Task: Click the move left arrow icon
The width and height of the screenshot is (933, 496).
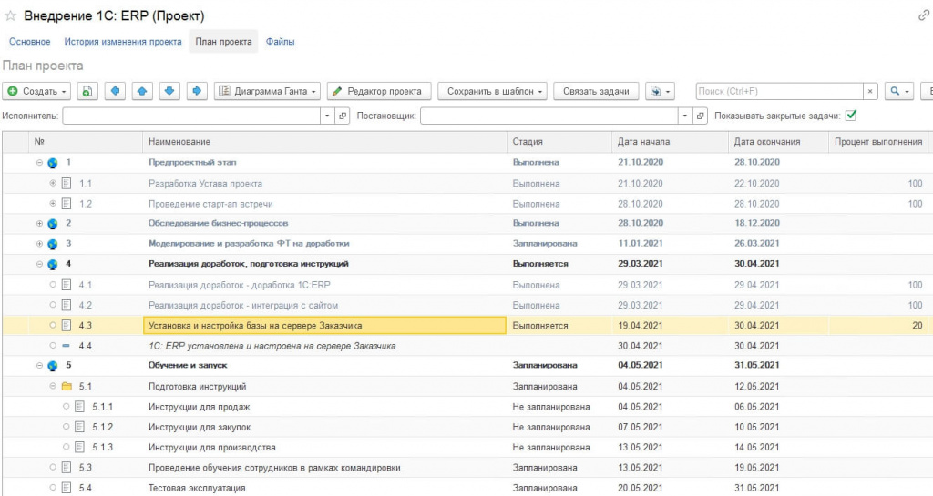Action: tap(115, 91)
